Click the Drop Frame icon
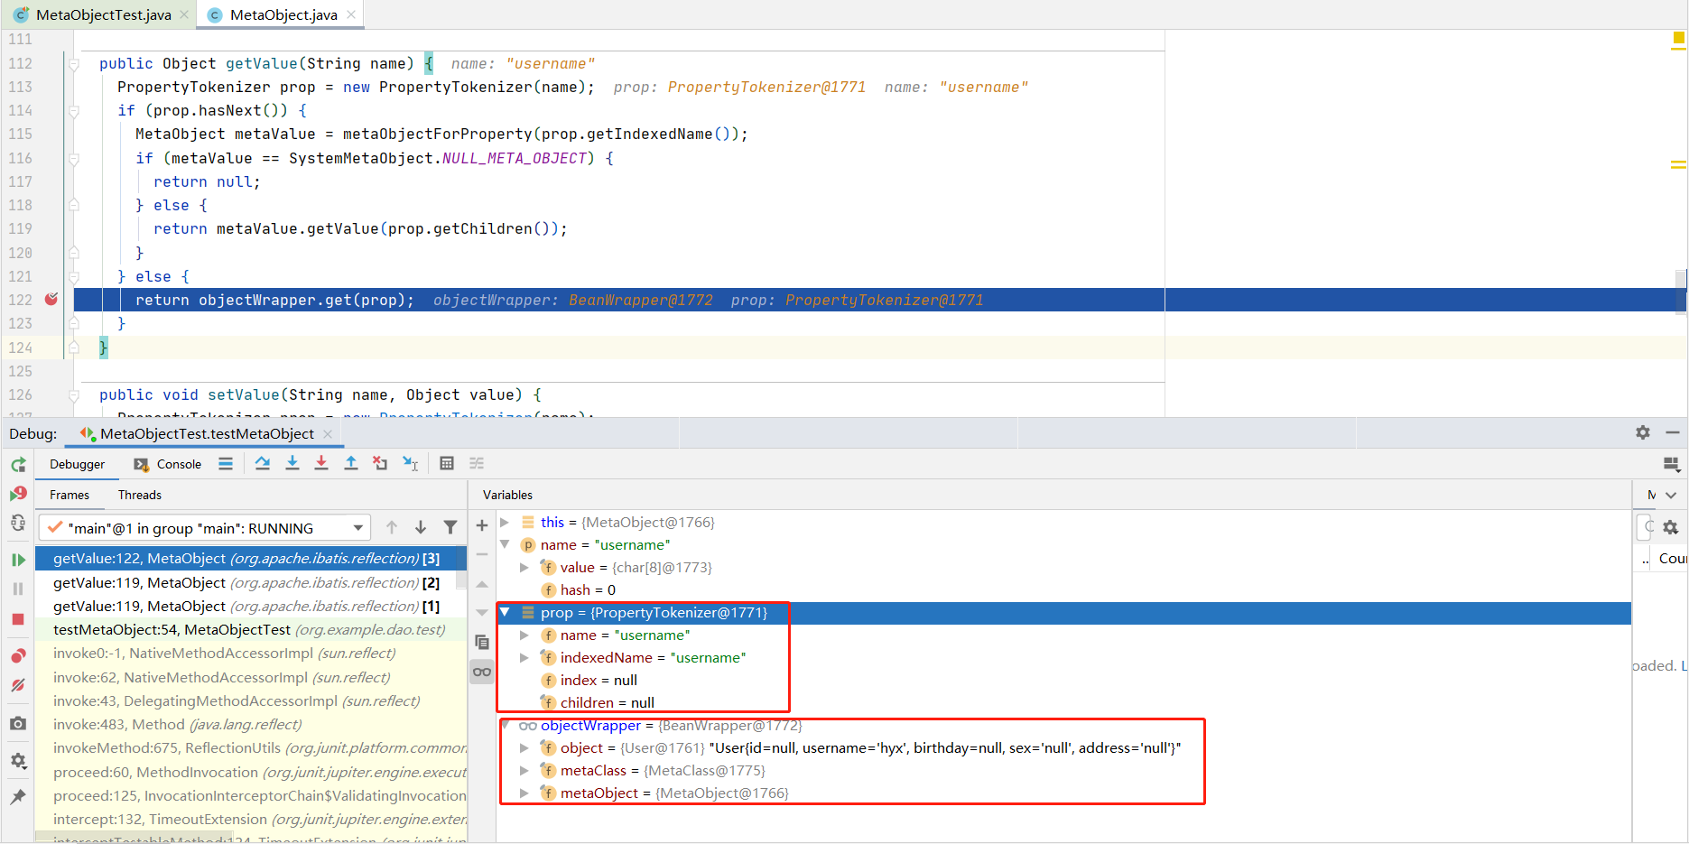 point(380,464)
